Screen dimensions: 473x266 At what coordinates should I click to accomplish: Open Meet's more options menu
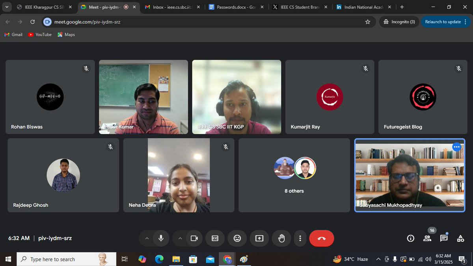[x=300, y=238]
